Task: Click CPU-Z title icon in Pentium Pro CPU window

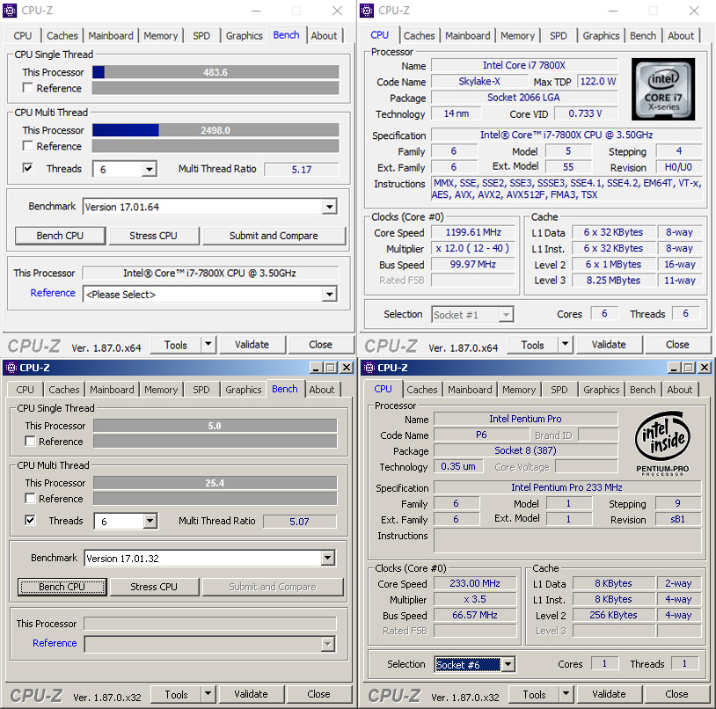Action: 368,368
